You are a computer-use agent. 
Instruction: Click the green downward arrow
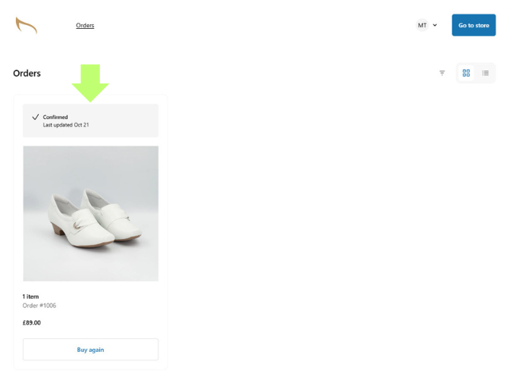click(90, 83)
